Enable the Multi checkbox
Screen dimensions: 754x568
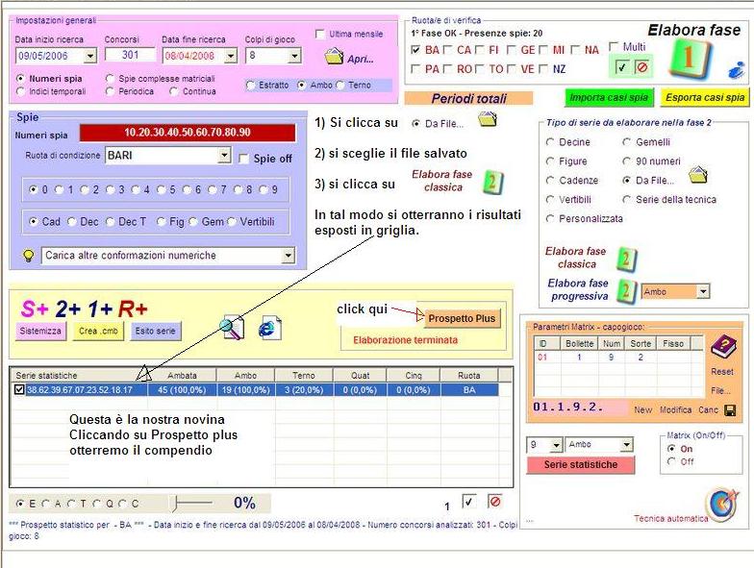coord(614,46)
